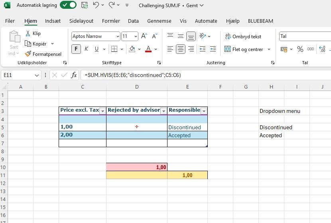The width and height of the screenshot is (331, 223).
Task: Open Customize Quick Access Toolbar menu
Action: (127, 5)
